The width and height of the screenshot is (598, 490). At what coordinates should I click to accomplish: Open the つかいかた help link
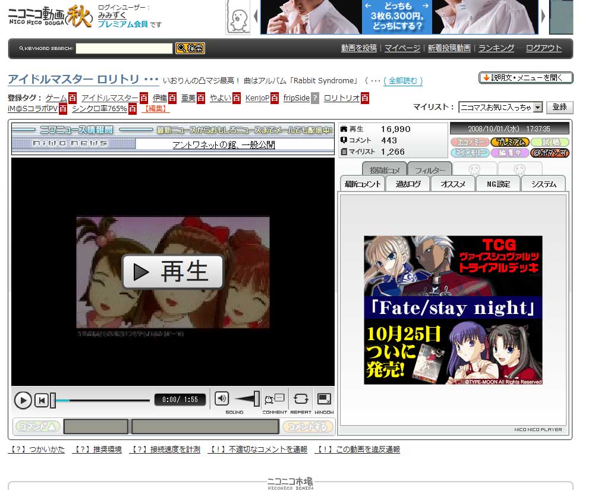[x=36, y=450]
